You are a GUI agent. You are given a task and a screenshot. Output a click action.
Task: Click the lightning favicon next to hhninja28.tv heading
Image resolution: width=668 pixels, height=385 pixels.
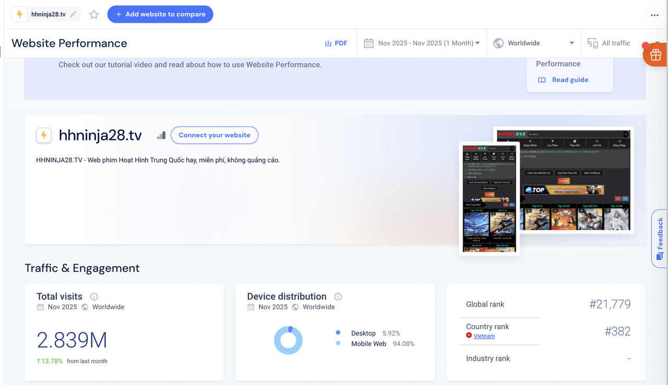click(44, 135)
